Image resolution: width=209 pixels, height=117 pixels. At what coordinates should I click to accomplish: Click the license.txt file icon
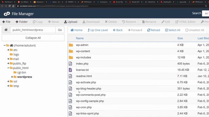pyautogui.click(x=71, y=70)
